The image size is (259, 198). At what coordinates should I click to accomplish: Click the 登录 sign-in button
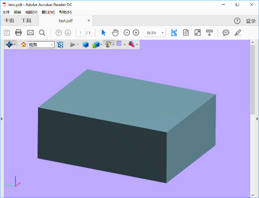pos(251,21)
